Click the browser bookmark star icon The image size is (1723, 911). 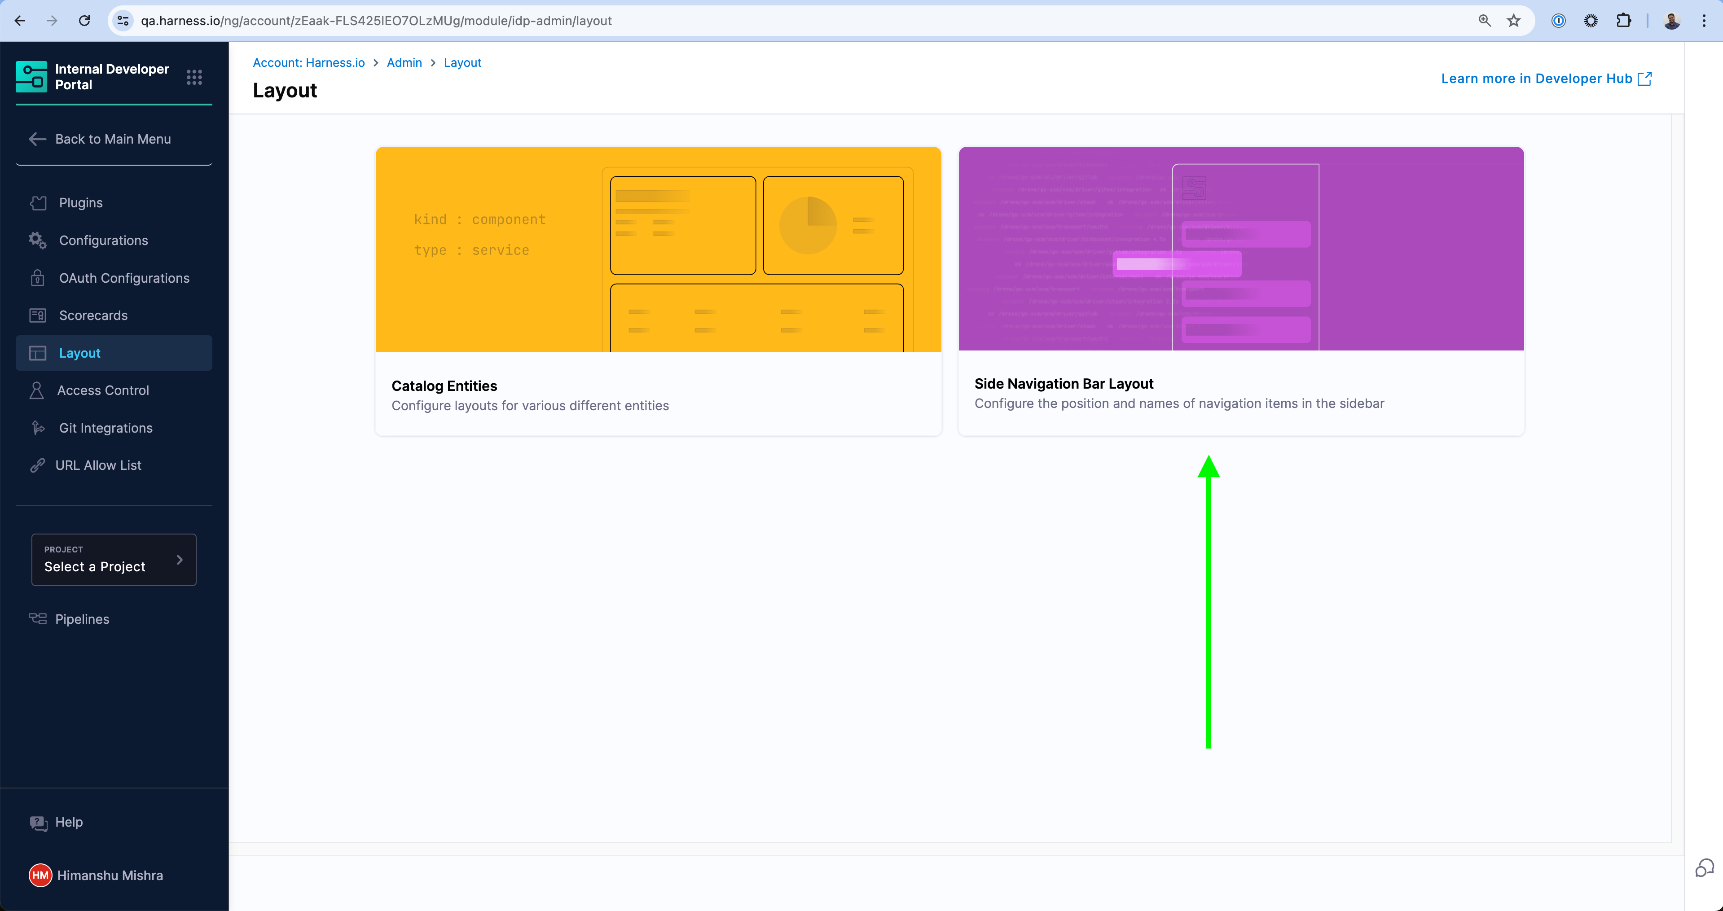(1514, 21)
